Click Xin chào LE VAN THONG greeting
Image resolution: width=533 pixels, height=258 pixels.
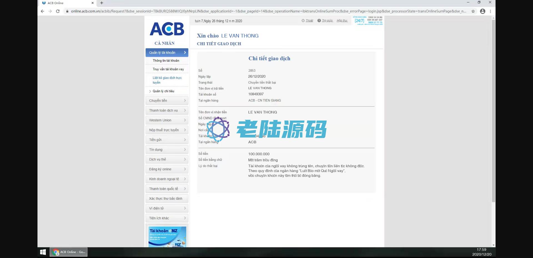pyautogui.click(x=228, y=36)
